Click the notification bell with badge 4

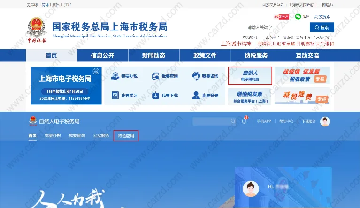[244, 120]
